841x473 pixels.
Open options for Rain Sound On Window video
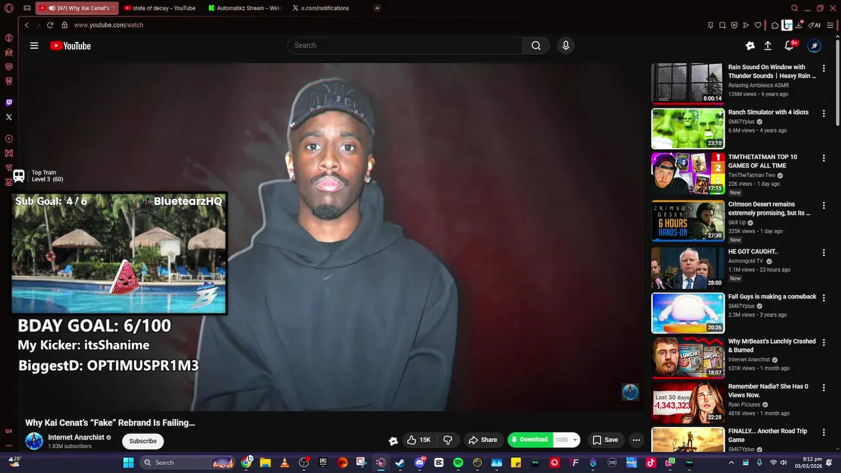point(824,68)
